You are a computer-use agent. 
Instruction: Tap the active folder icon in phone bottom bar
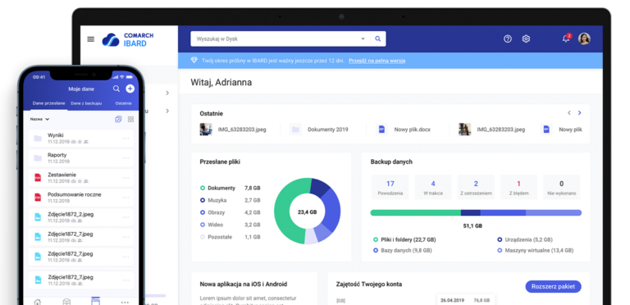95,301
